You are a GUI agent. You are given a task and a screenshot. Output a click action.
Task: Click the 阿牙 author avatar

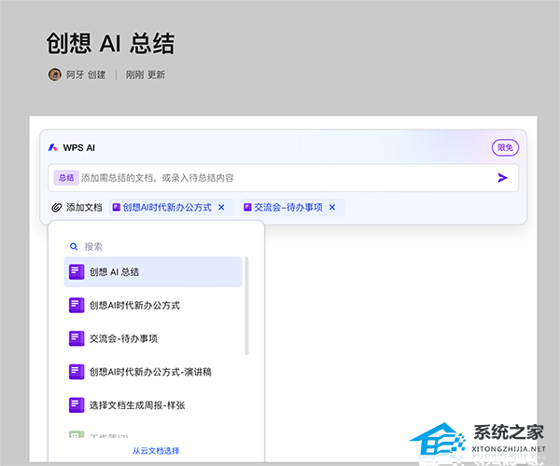(x=54, y=75)
